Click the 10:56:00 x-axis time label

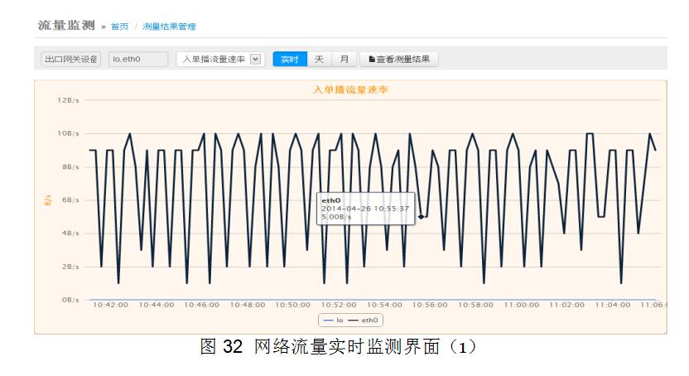click(x=429, y=305)
